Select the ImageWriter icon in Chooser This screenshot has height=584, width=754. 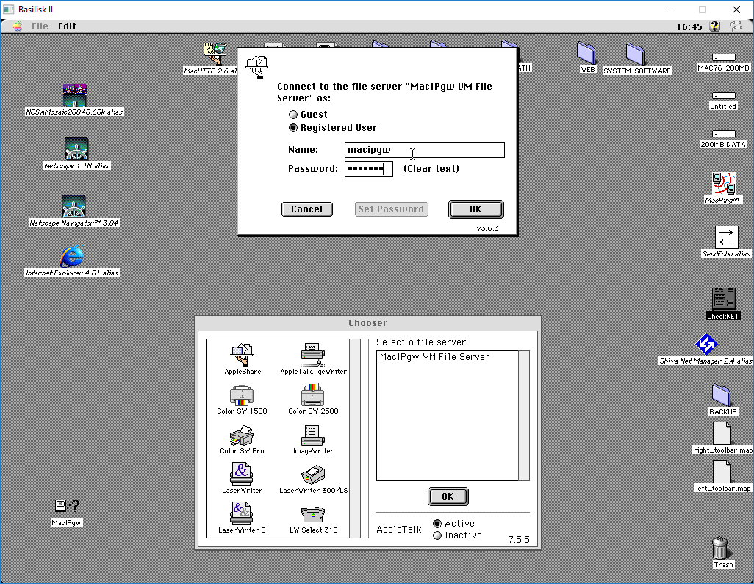pos(313,436)
